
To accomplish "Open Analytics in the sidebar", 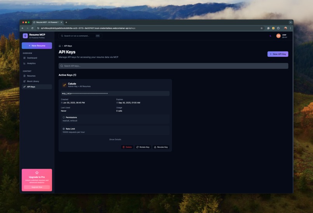I will (x=37, y=63).
